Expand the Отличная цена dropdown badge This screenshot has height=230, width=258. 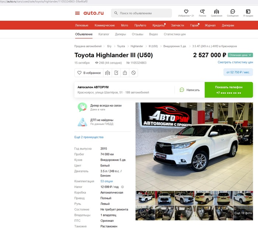(x=240, y=55)
